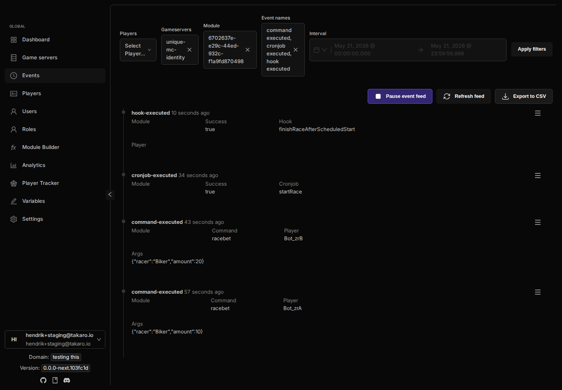Click the interval start date field
Viewport: 562px width, 390px height.
tap(355, 50)
